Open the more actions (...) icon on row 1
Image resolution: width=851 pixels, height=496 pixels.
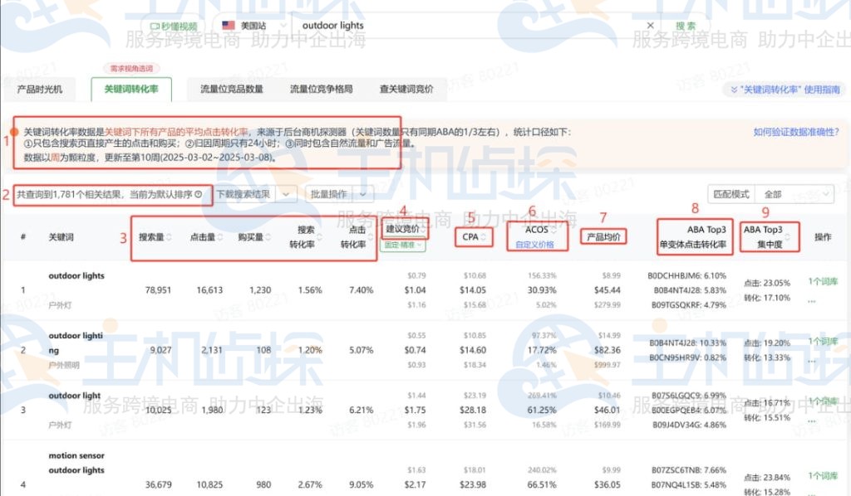(x=812, y=300)
